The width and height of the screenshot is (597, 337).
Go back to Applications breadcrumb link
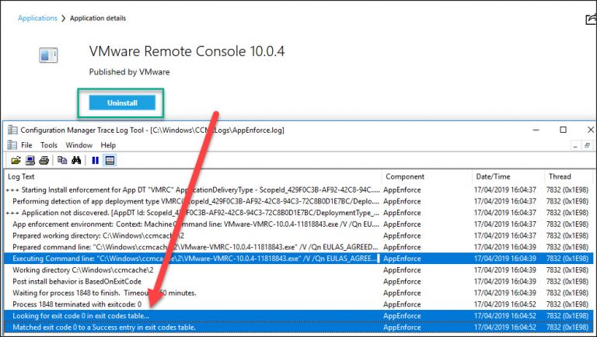[x=37, y=18]
